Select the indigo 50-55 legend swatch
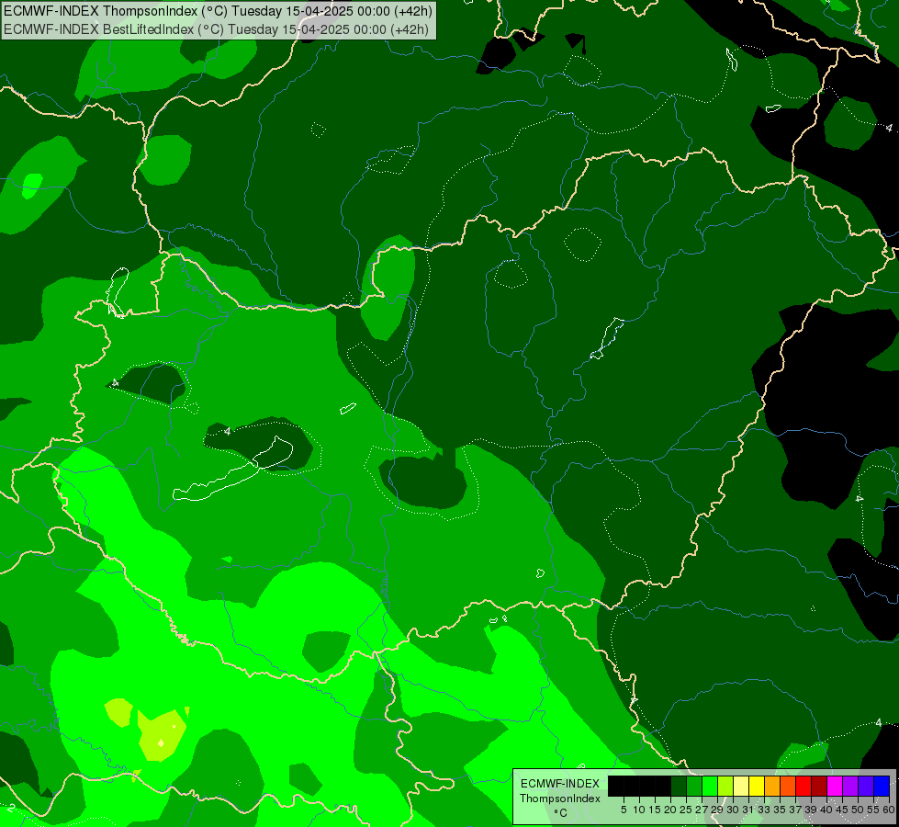 tap(866, 786)
